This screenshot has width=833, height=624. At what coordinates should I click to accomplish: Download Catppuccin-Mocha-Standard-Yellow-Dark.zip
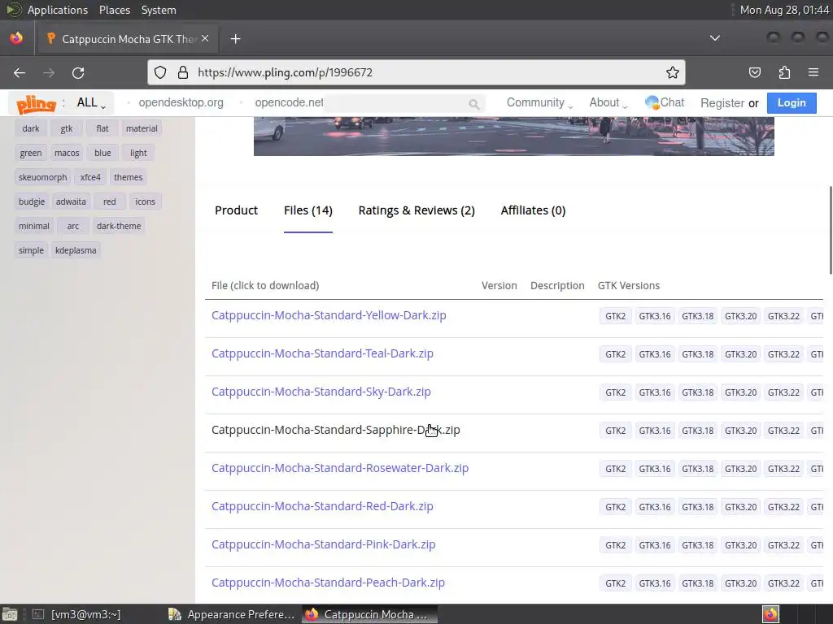[329, 315]
